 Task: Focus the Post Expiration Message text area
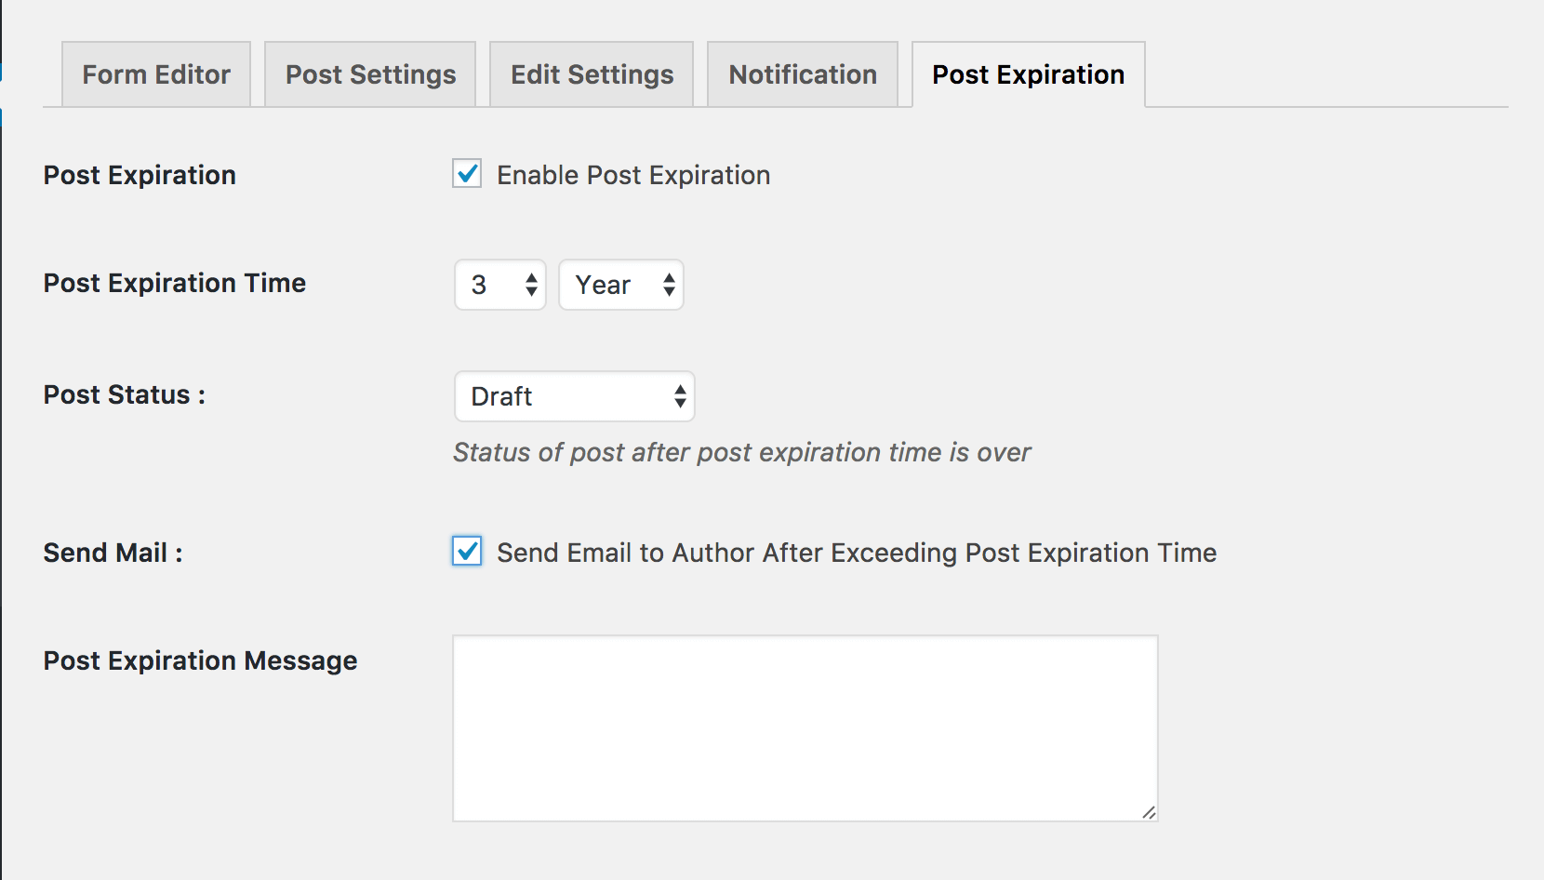pos(805,728)
